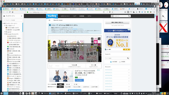Image resolution: width=169 pixels, height=95 pixels.
Task: Open page actions three-dot menu
Action: (x=107, y=12)
